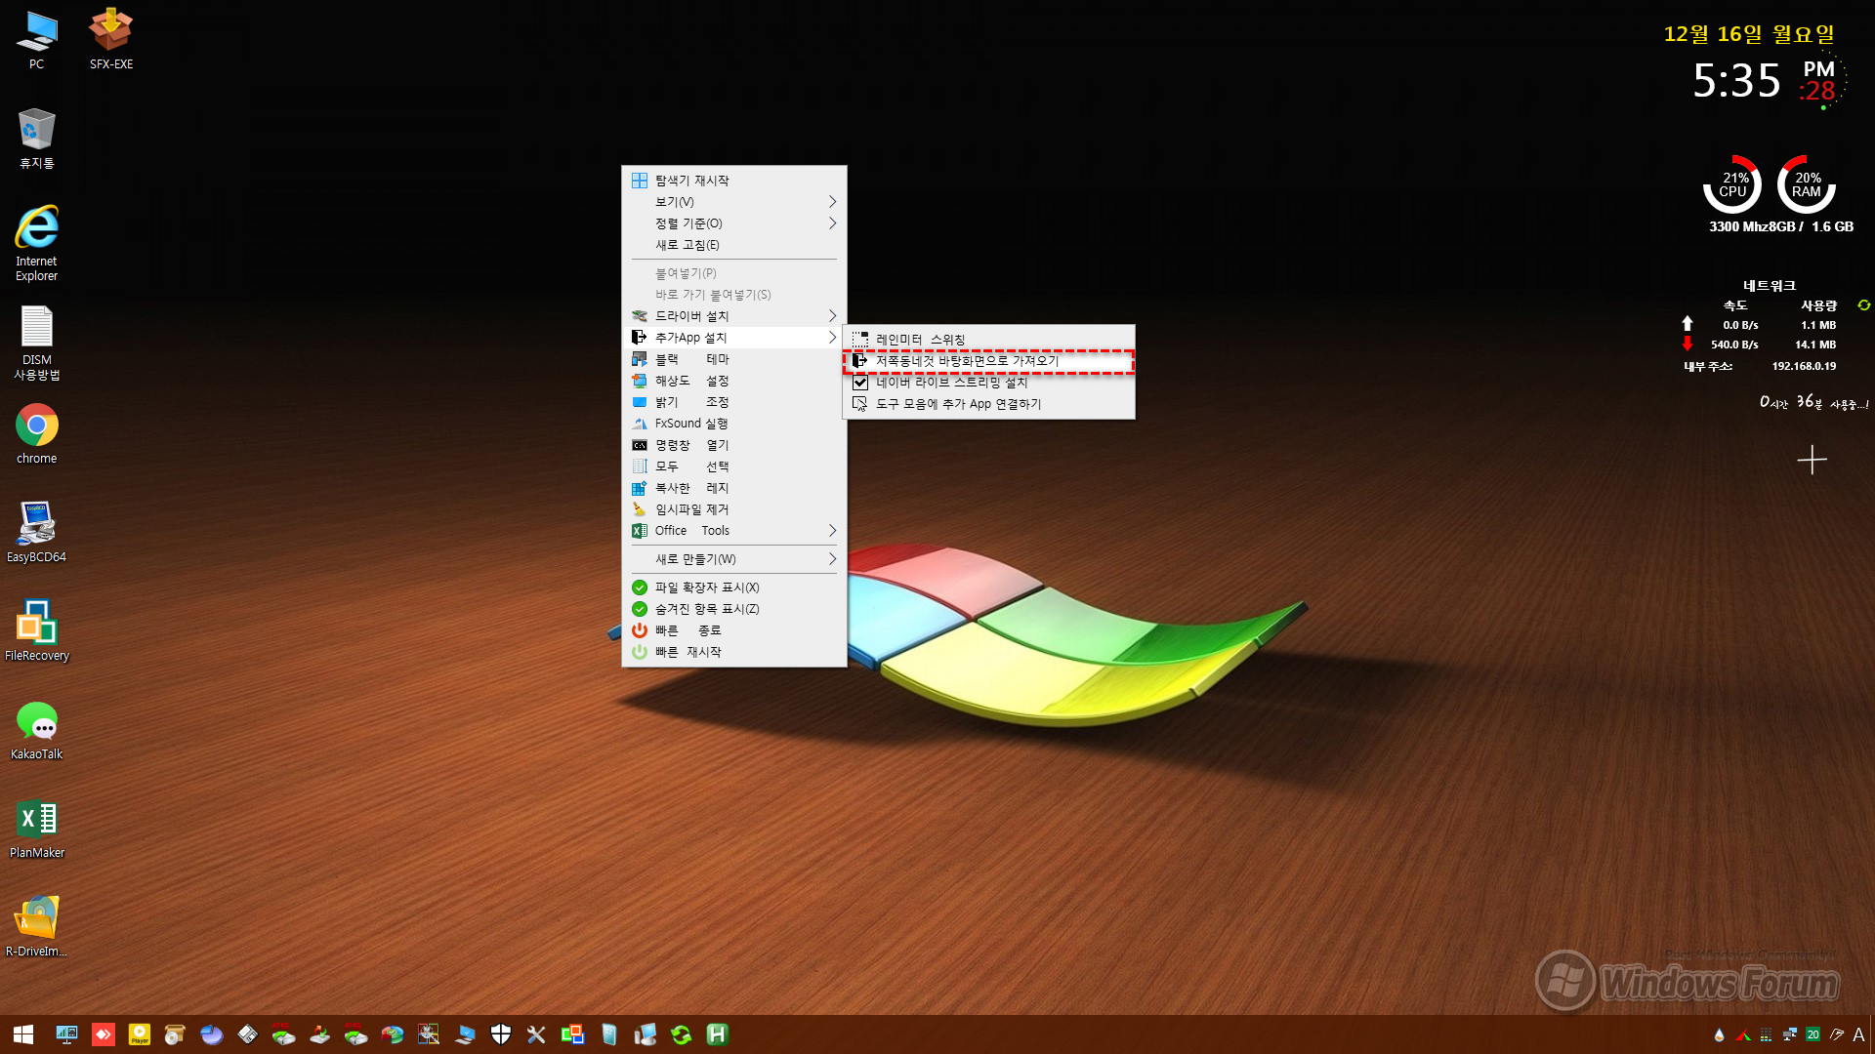Open the white shield taskbar icon

point(500,1034)
